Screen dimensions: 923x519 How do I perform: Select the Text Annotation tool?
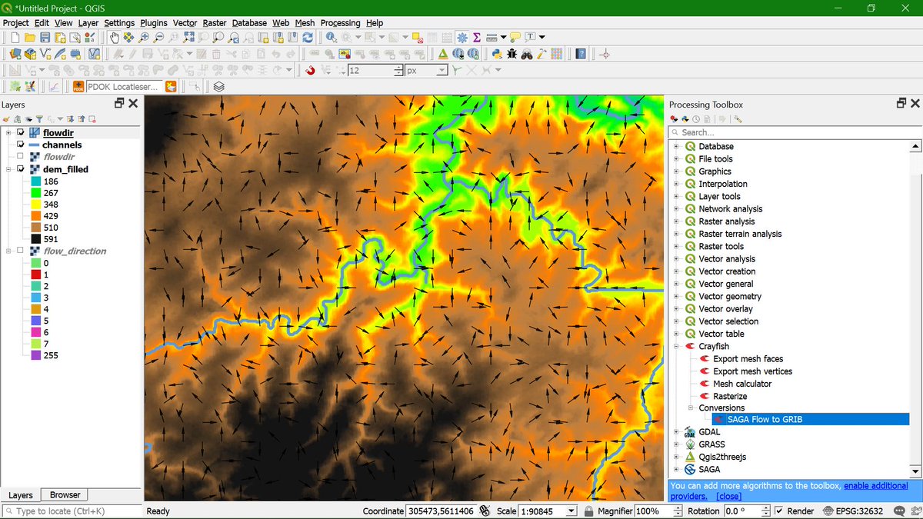pyautogui.click(x=532, y=37)
